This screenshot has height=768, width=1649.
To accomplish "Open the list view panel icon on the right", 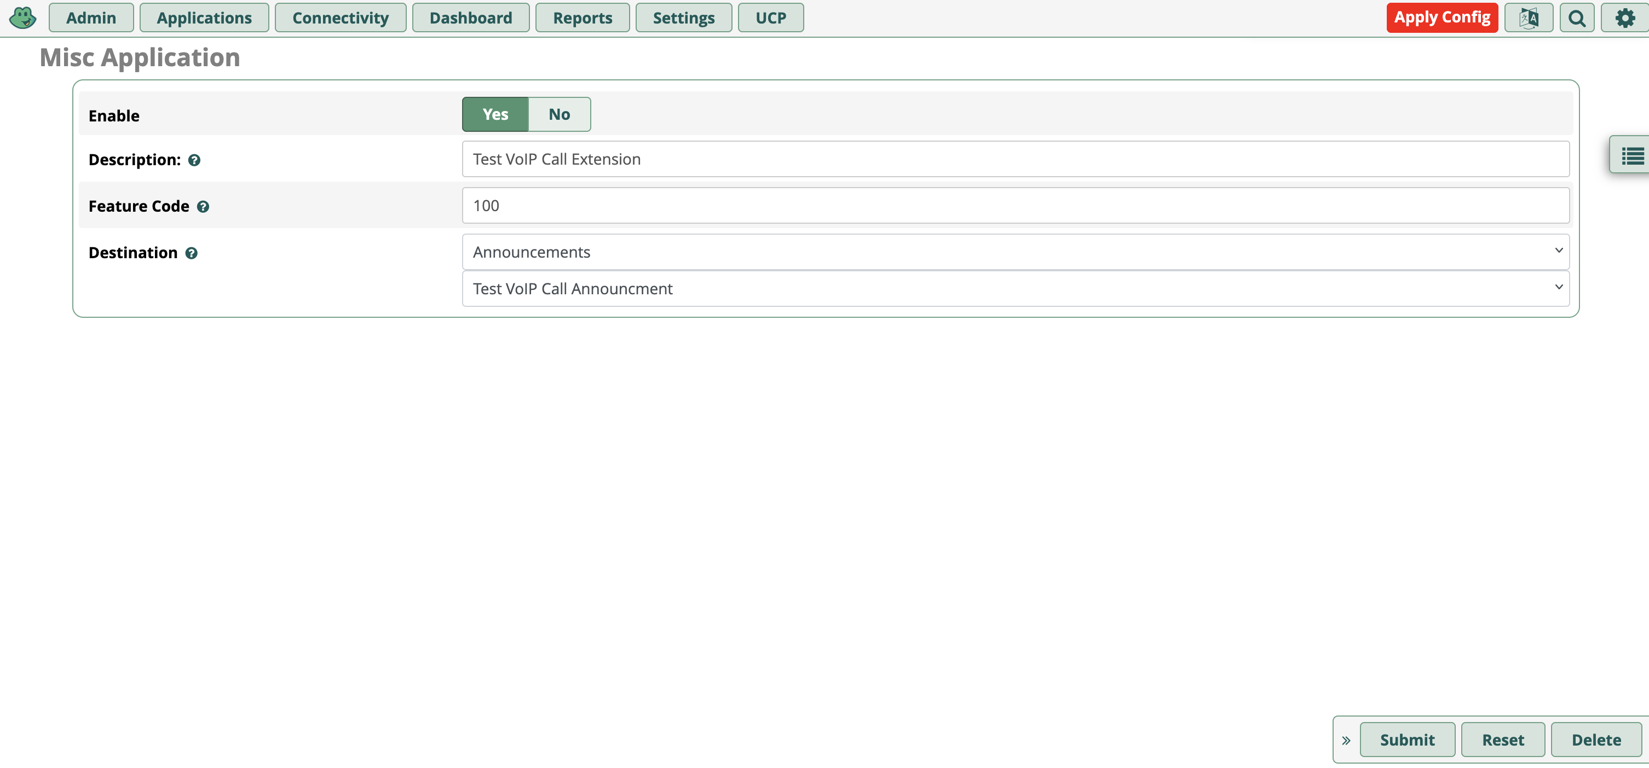I will coord(1633,155).
